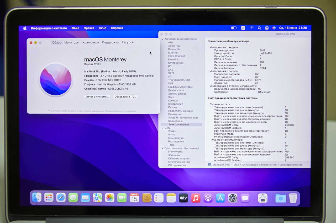Select the Обзор tab
Image resolution: width=336 pixels, height=223 pixels.
[57, 42]
